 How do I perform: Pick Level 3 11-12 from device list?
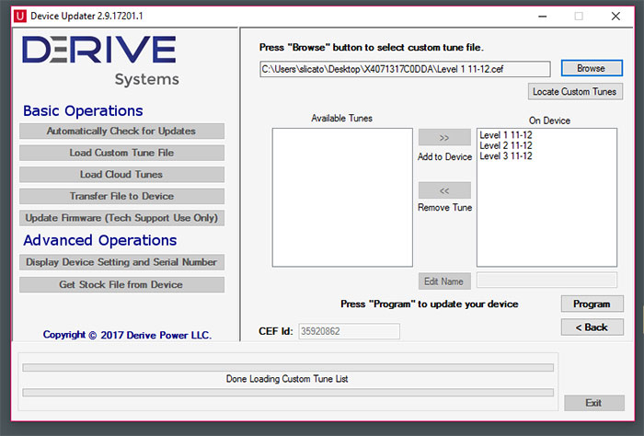pyautogui.click(x=506, y=156)
